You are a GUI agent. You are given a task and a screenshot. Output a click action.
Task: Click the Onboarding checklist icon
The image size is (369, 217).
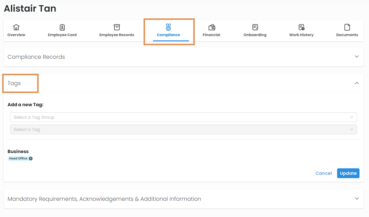coord(255,27)
